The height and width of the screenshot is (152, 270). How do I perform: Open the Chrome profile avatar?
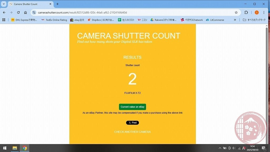257,12
